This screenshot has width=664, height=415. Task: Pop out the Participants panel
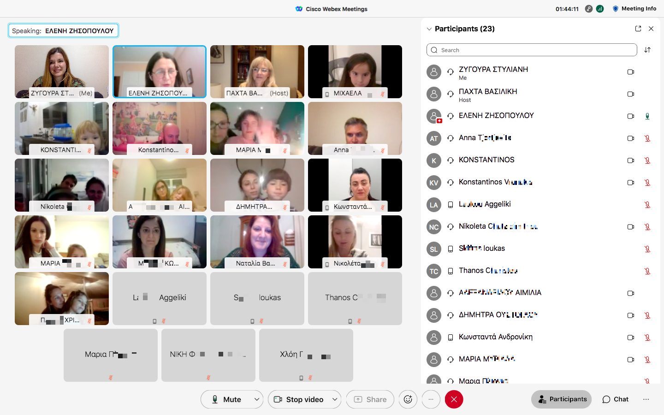(x=638, y=29)
